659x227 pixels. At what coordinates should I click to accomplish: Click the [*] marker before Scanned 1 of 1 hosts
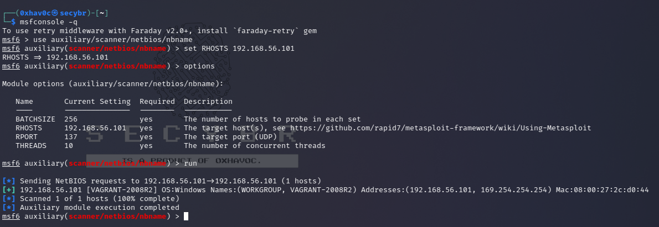click(x=9, y=199)
